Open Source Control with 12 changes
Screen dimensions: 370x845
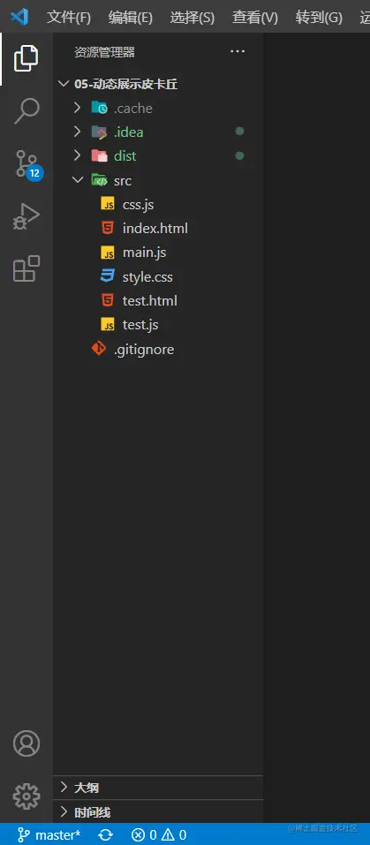(26, 164)
